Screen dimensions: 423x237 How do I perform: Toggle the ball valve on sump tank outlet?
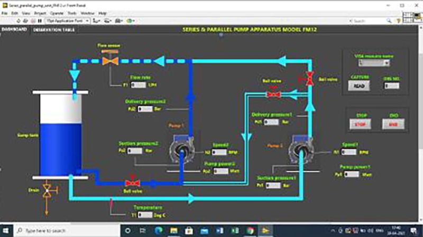pyautogui.click(x=131, y=183)
